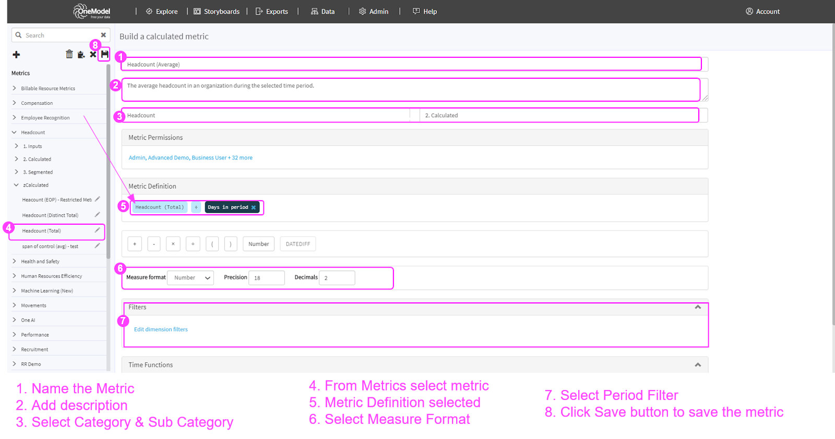Click into the Precision input field
The image size is (835, 439).
[267, 278]
